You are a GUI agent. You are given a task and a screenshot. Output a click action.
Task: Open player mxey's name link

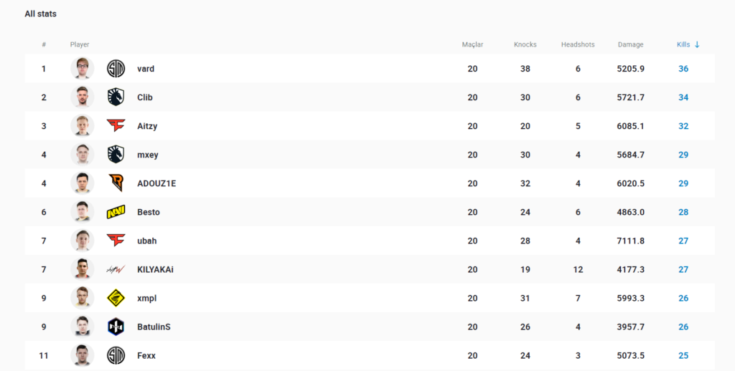146,155
